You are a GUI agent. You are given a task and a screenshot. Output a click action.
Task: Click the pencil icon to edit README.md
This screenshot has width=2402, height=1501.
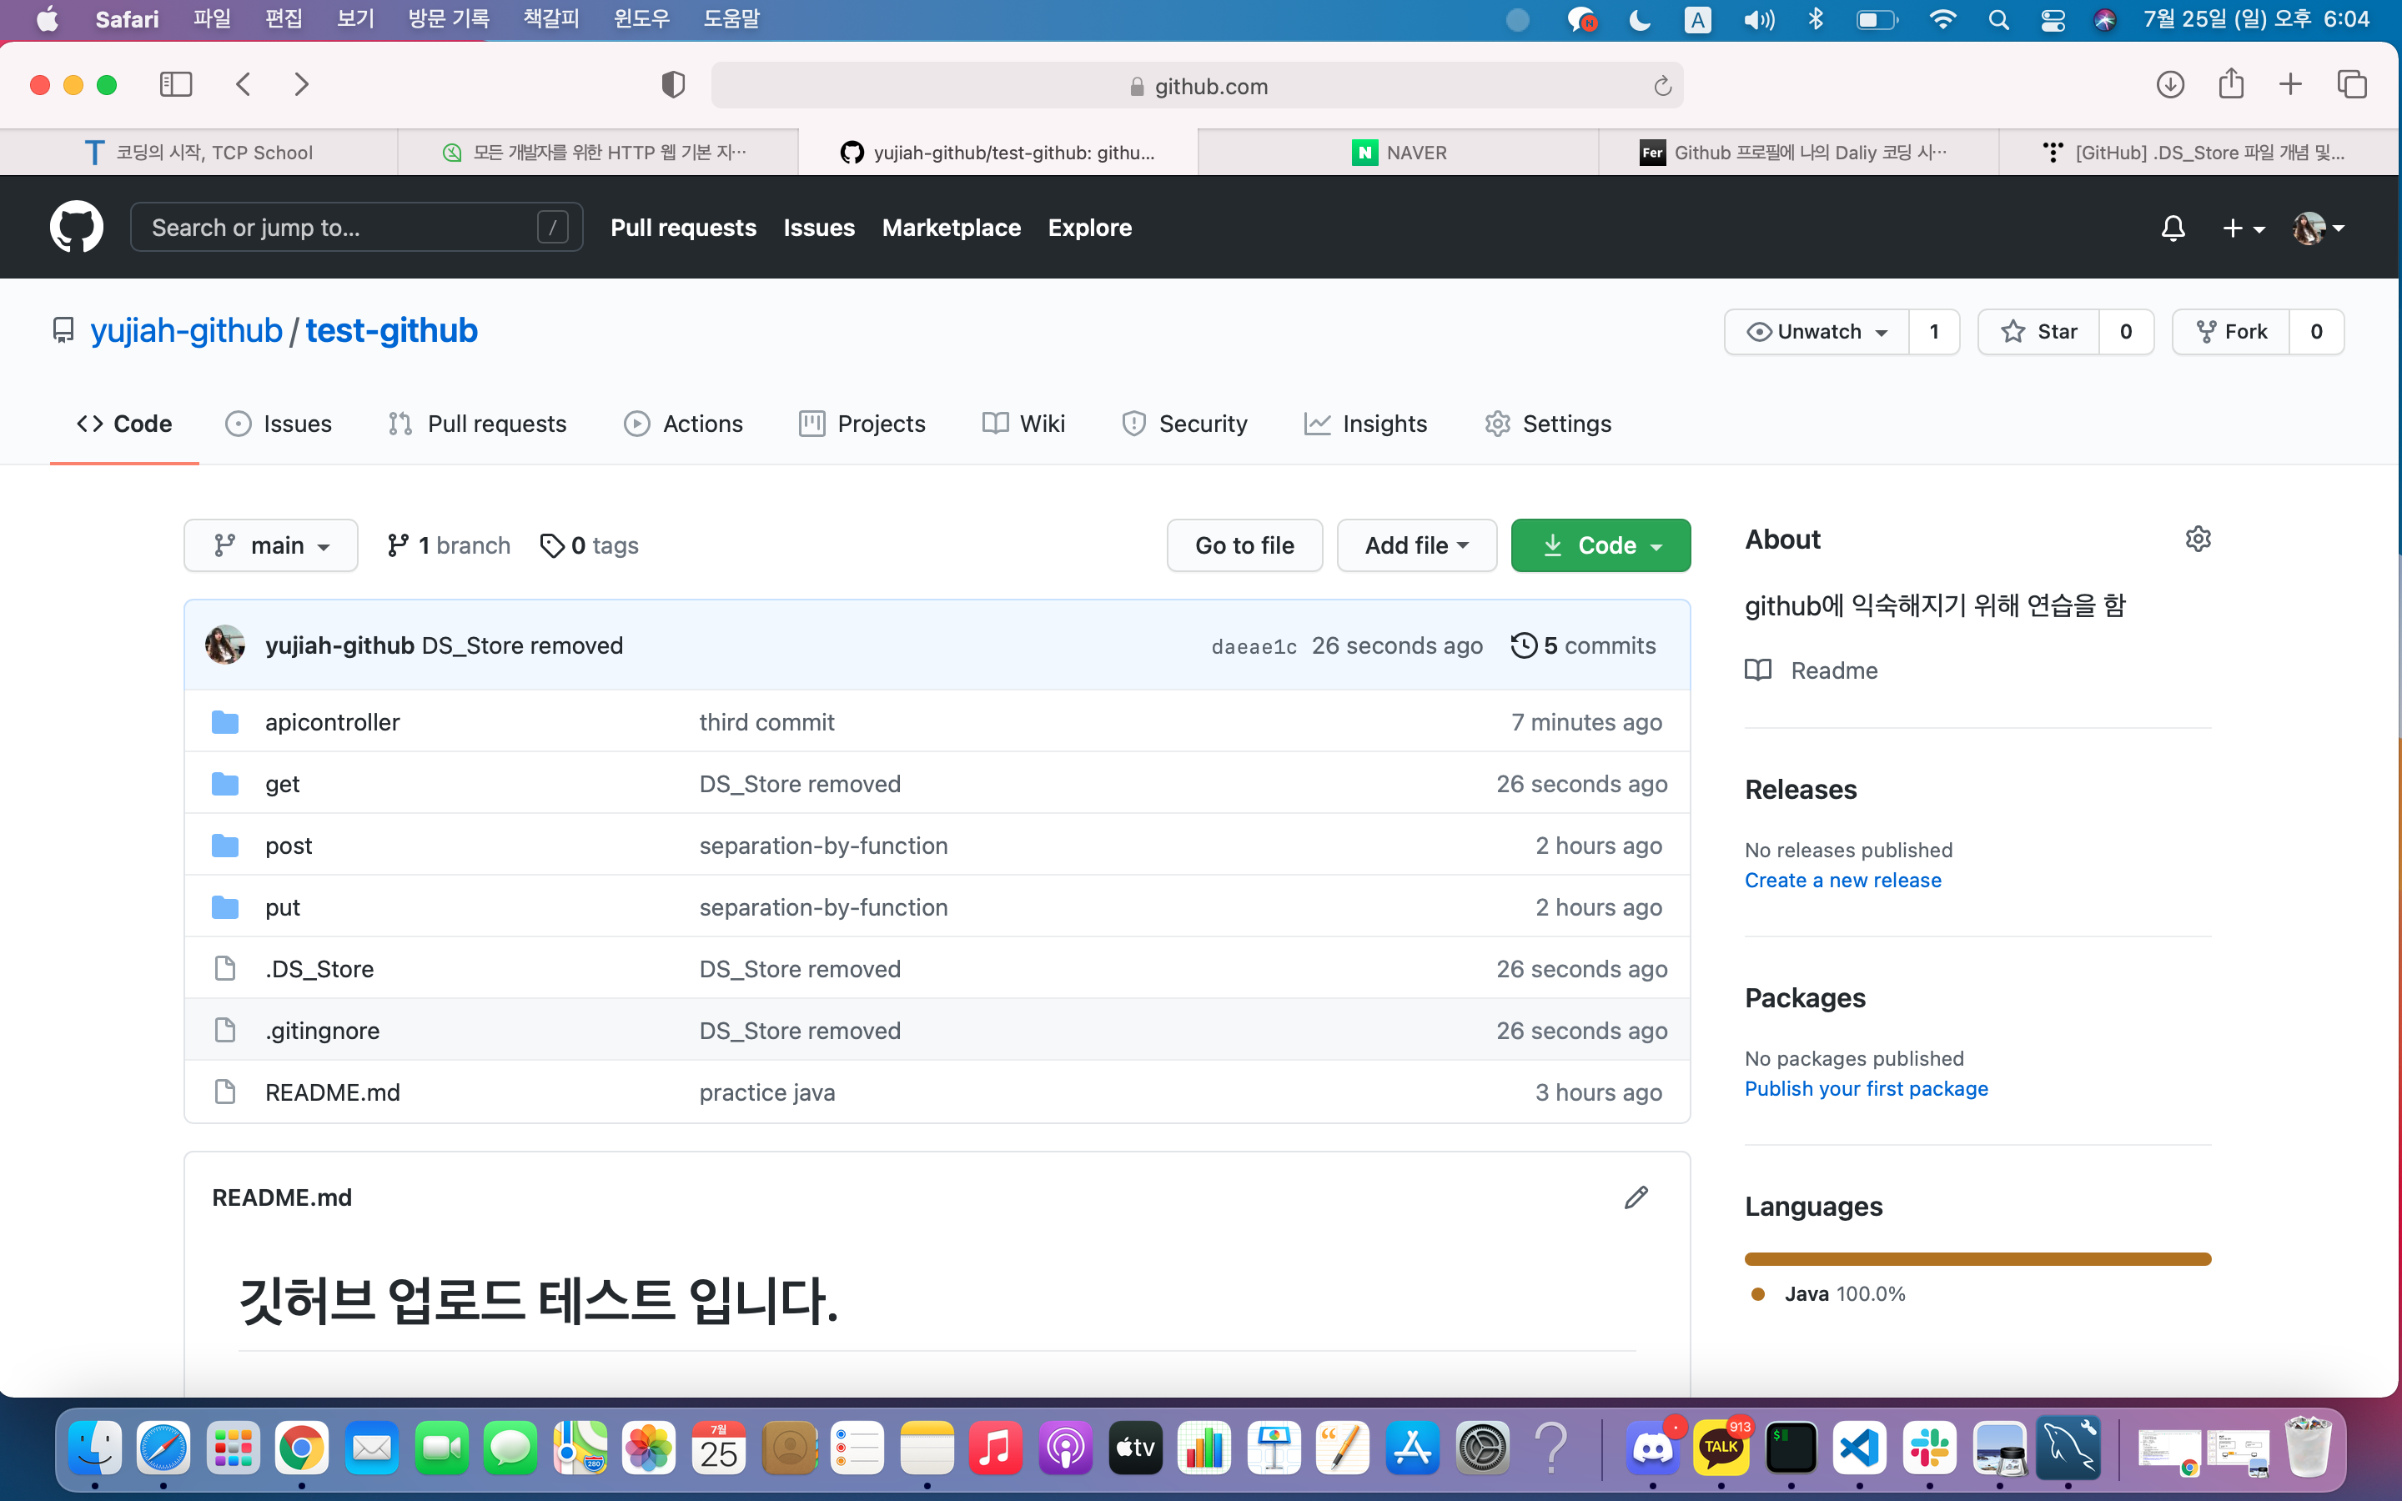click(x=1636, y=1197)
